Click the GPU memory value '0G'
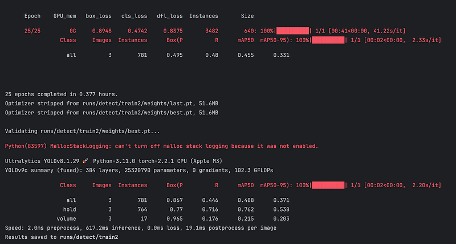Image resolution: width=456 pixels, height=244 pixels. (73, 31)
